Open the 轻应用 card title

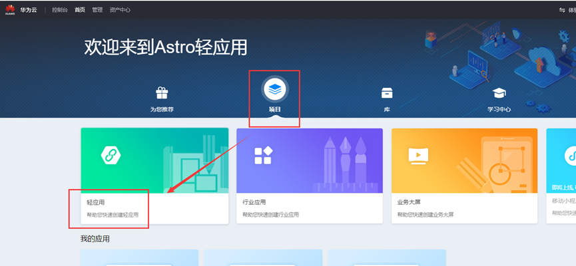tap(96, 202)
